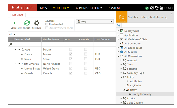Image resolution: width=177 pixels, height=108 pixels.
Task: Toggle Input checkbox for Europe
Action: point(71,49)
